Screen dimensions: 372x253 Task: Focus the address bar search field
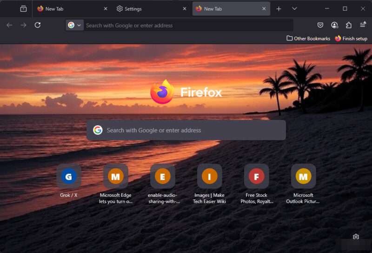tap(188, 25)
